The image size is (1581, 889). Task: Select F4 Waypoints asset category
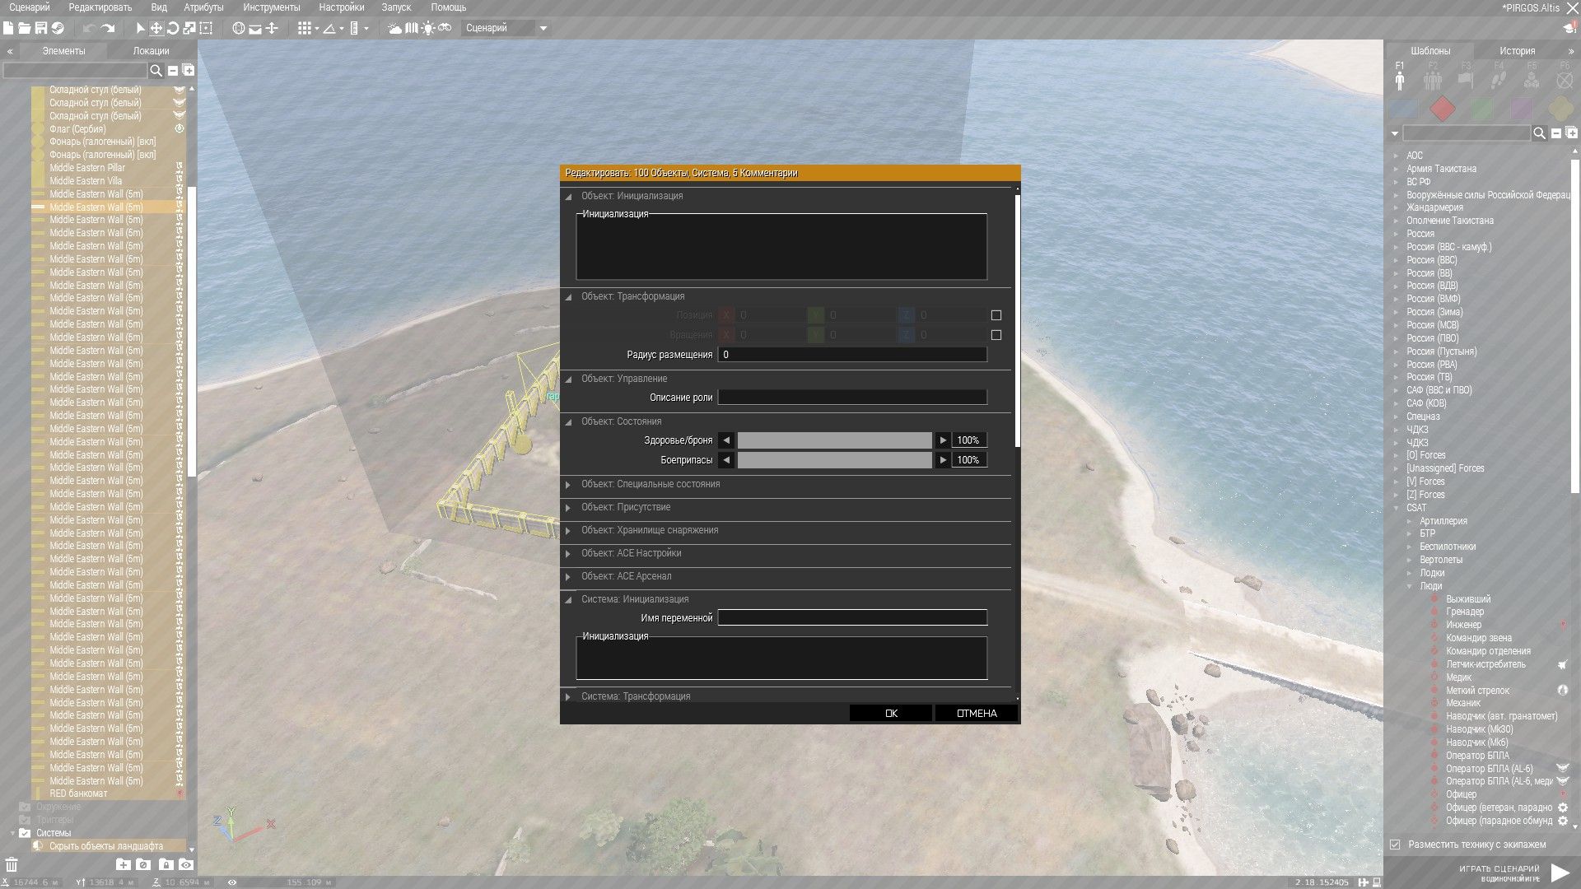(x=1499, y=77)
